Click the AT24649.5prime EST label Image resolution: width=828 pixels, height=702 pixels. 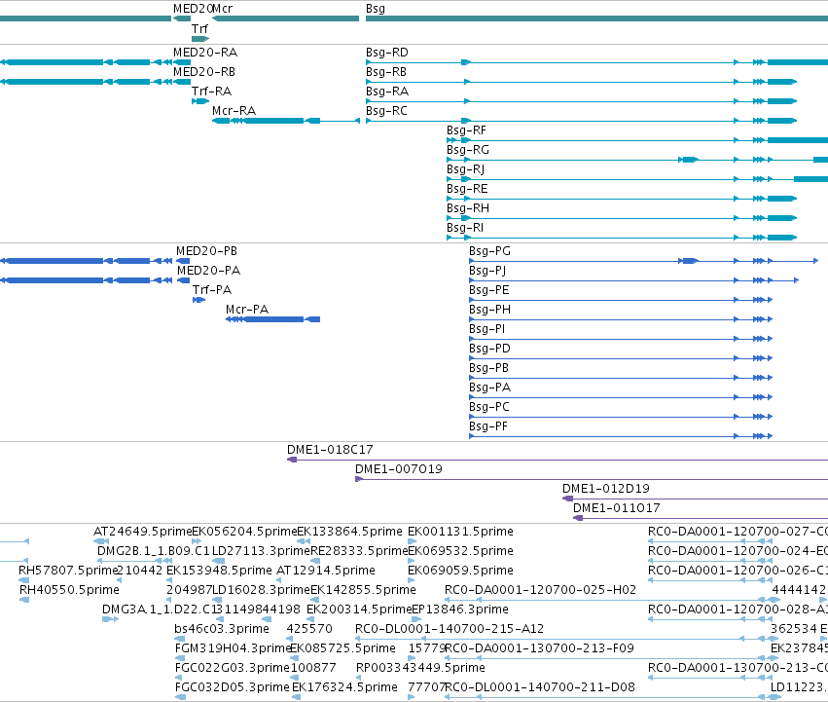coord(143,532)
